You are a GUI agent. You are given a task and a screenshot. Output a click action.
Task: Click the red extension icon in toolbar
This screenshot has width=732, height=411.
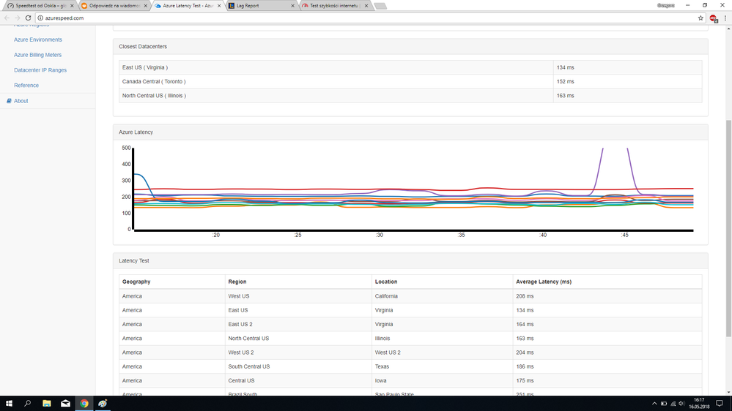click(713, 18)
